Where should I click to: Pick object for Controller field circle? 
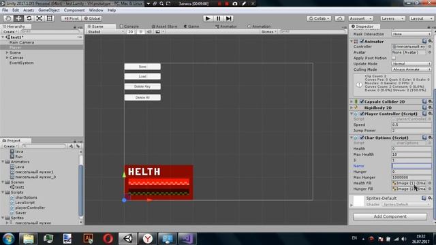click(x=430, y=47)
